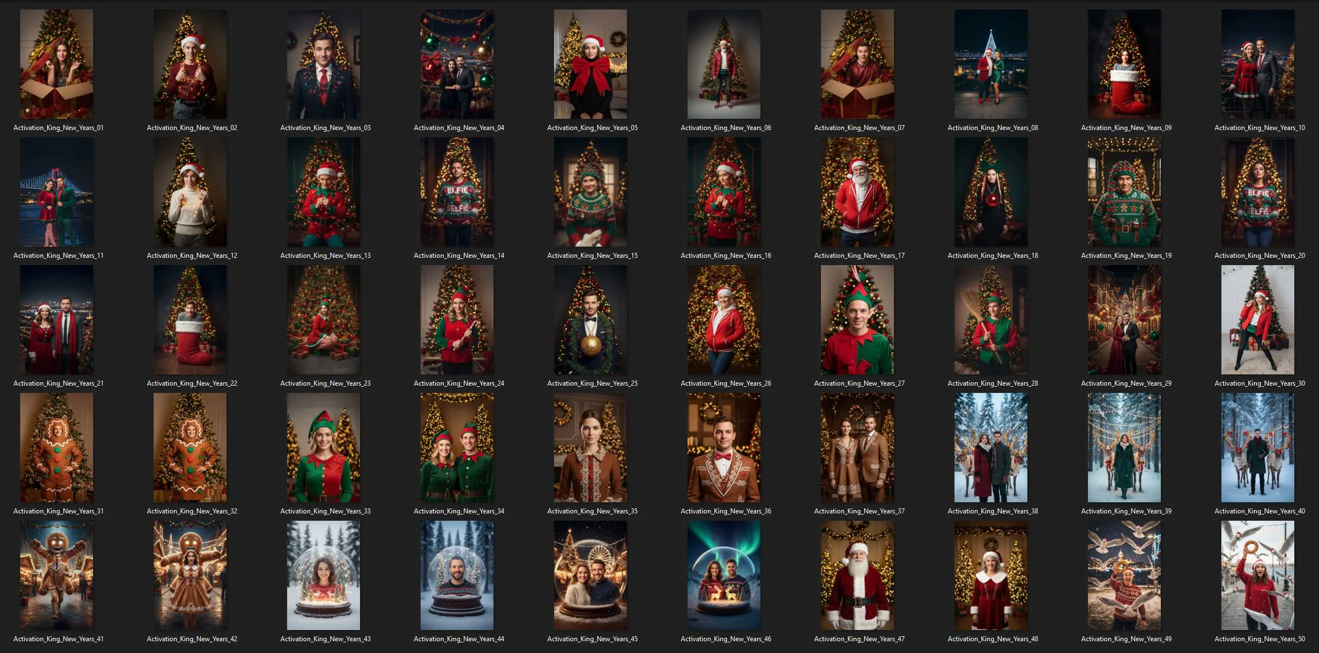1319x653 pixels.
Task: Select Santa portrait Activation_King_New_Years_47
Action: pos(857,575)
